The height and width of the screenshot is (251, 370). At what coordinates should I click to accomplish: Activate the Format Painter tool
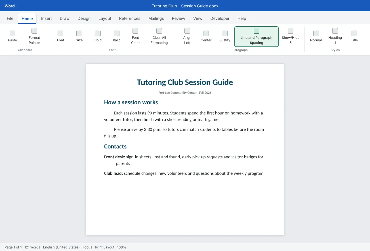(34, 37)
